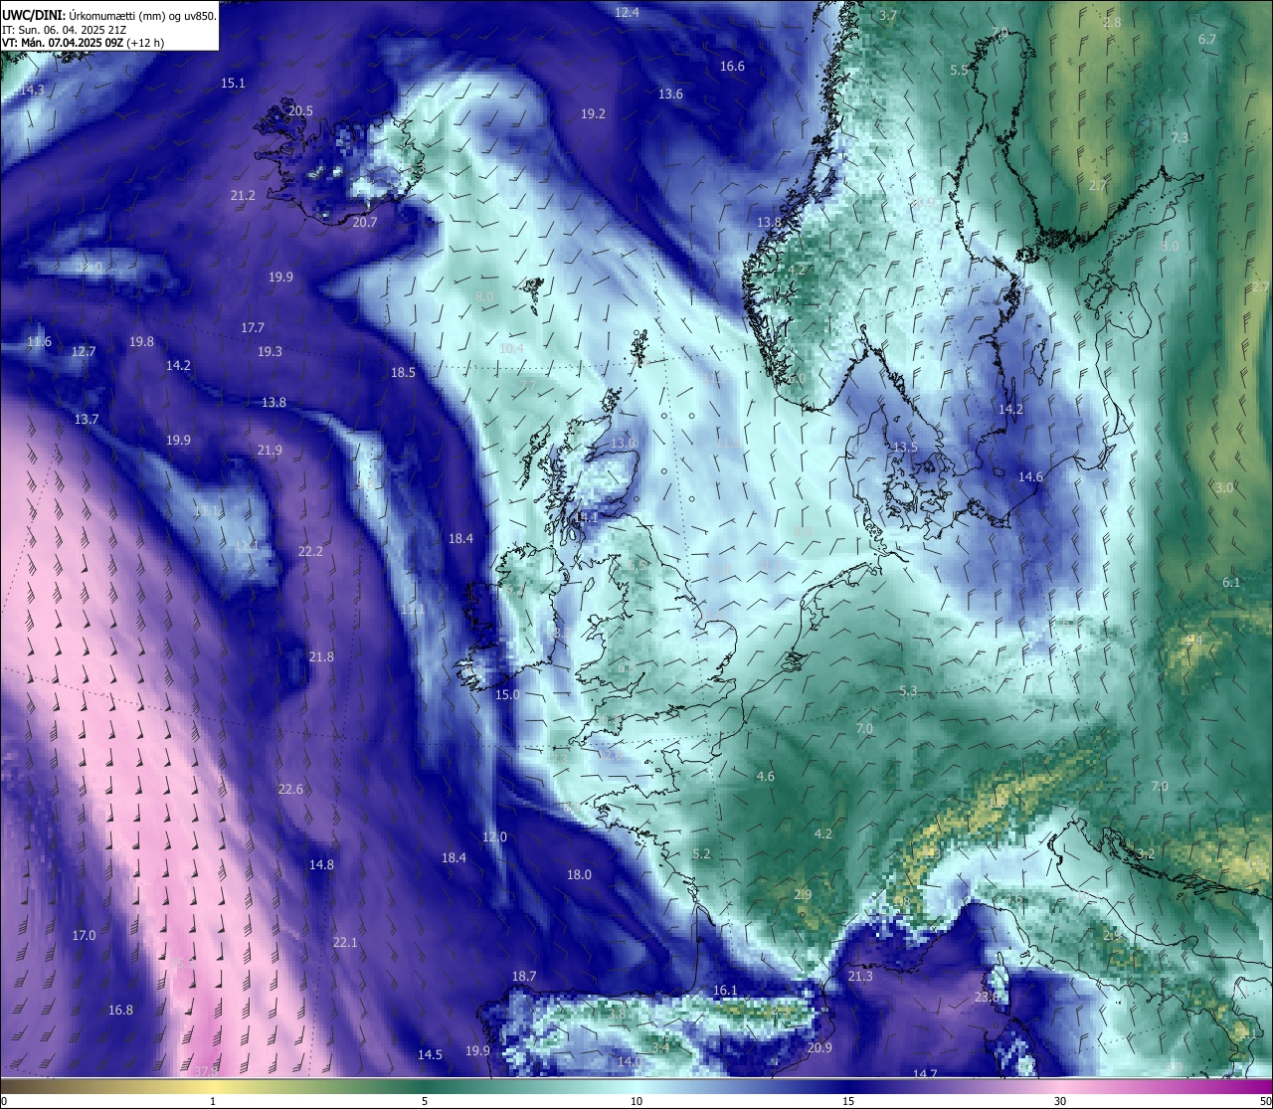Click the 3.0 value label
Image resolution: width=1273 pixels, height=1109 pixels.
click(x=1224, y=488)
